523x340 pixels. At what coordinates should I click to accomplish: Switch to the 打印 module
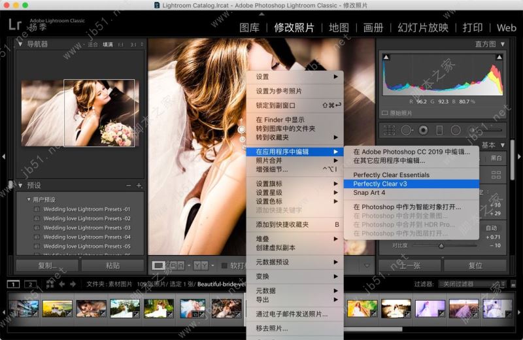473,27
